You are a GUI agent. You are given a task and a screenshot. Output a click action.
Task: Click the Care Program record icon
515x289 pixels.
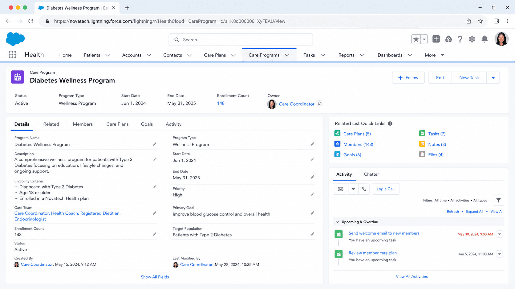click(18, 77)
